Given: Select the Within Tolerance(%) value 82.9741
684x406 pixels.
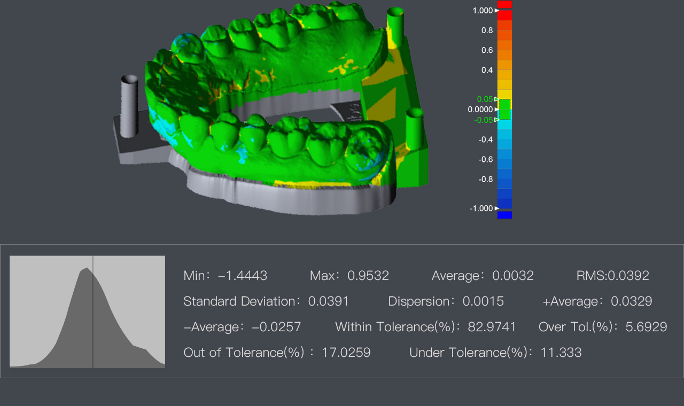Looking at the screenshot, I should point(492,327).
